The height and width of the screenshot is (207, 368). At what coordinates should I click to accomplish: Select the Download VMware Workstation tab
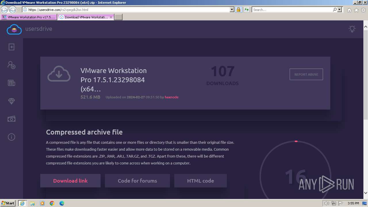(x=86, y=17)
